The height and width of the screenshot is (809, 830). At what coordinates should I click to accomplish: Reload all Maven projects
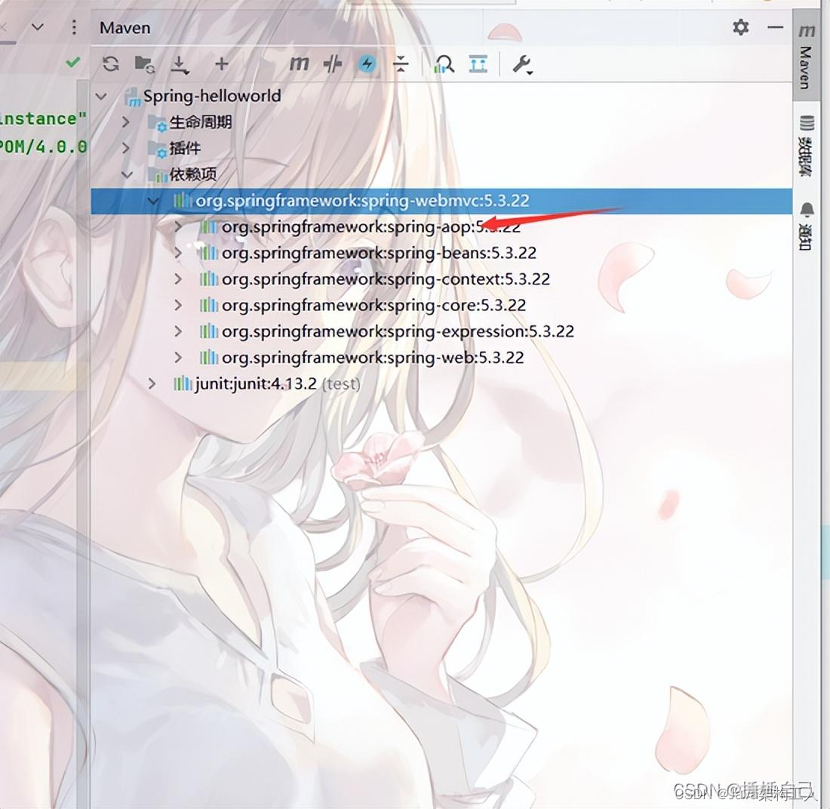110,64
